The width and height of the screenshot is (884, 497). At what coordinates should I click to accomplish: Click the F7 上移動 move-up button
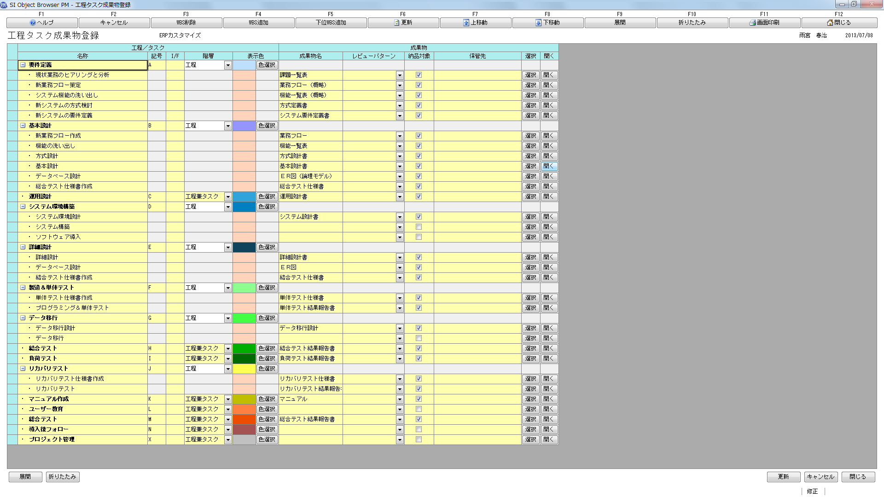tap(476, 23)
